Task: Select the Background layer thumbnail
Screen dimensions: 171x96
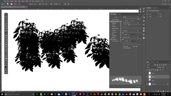Action: pyautogui.click(x=150, y=84)
